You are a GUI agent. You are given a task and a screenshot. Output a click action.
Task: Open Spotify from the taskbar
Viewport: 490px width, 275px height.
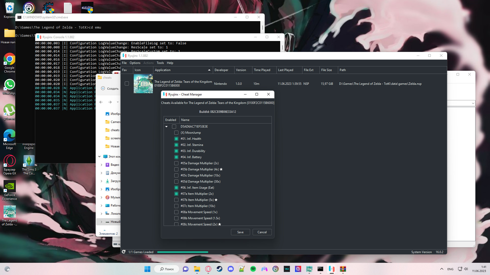pos(253,269)
